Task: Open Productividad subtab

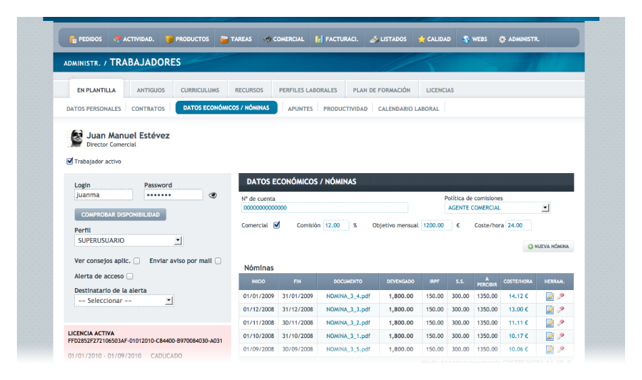Action: pos(345,109)
